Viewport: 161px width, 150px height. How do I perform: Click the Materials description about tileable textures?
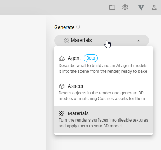(x=103, y=123)
